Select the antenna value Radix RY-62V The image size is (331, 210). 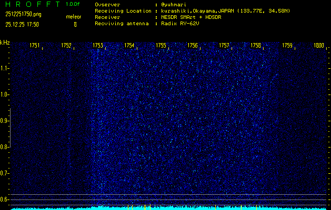[x=180, y=24]
